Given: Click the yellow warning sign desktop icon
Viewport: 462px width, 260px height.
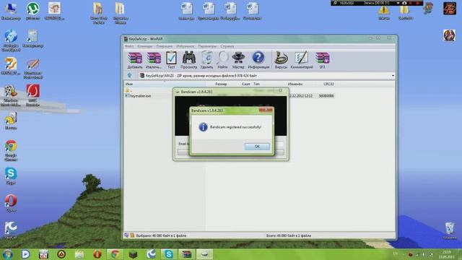Looking at the screenshot, I should [x=383, y=12].
